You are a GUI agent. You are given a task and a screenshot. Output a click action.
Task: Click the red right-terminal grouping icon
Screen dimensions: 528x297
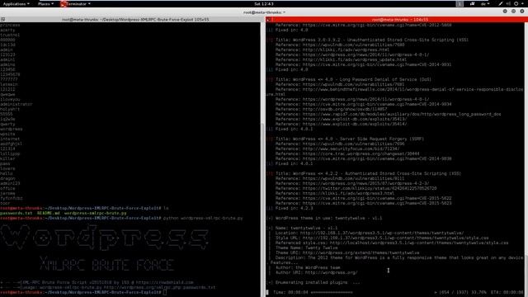pyautogui.click(x=268, y=20)
